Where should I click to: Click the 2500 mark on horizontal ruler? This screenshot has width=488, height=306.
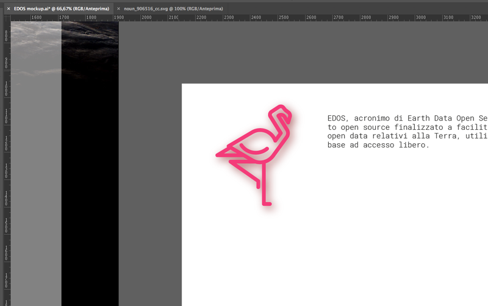[283, 18]
